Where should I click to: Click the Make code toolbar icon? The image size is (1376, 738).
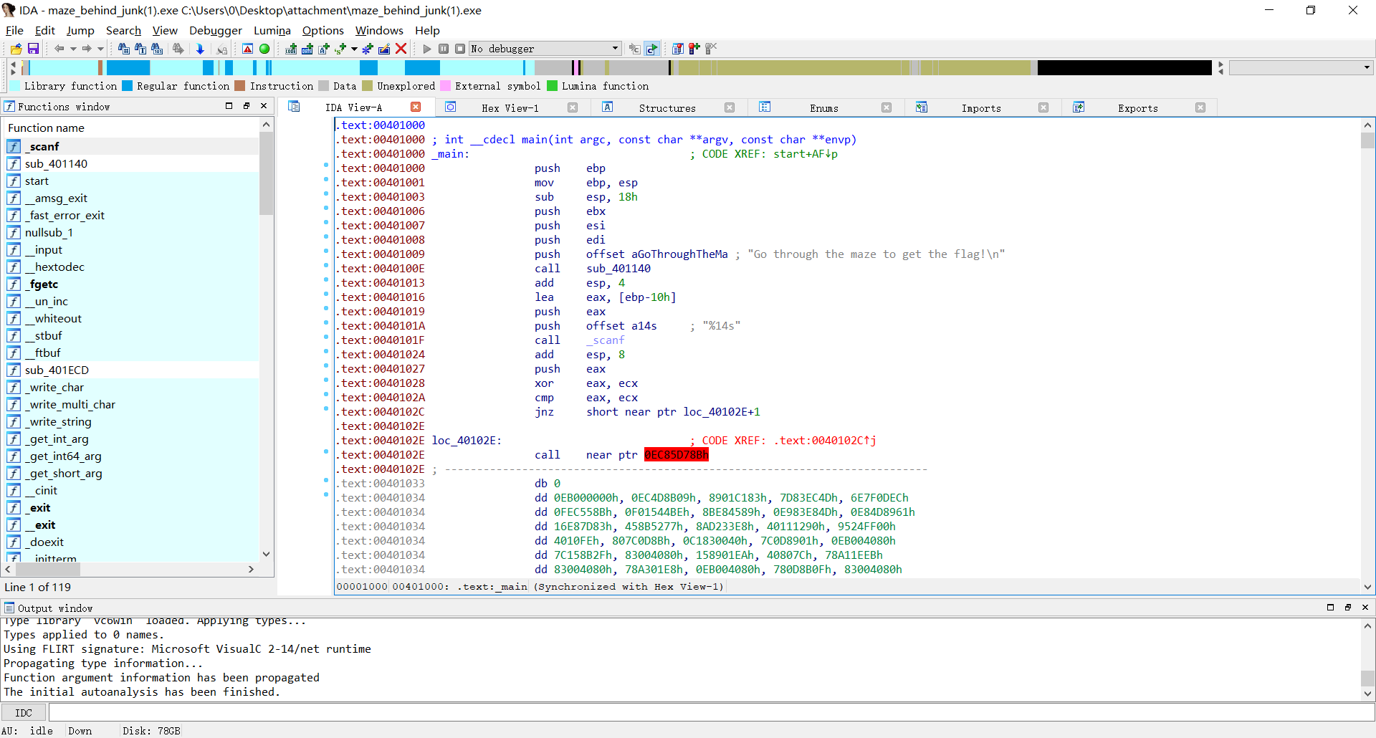click(x=291, y=49)
